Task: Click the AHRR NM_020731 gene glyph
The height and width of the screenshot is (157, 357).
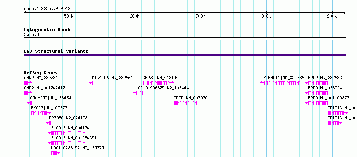Action: [x=28, y=83]
